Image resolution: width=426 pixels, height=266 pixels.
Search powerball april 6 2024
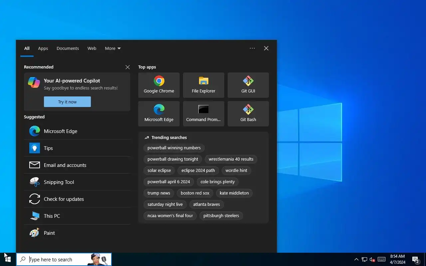click(x=169, y=182)
